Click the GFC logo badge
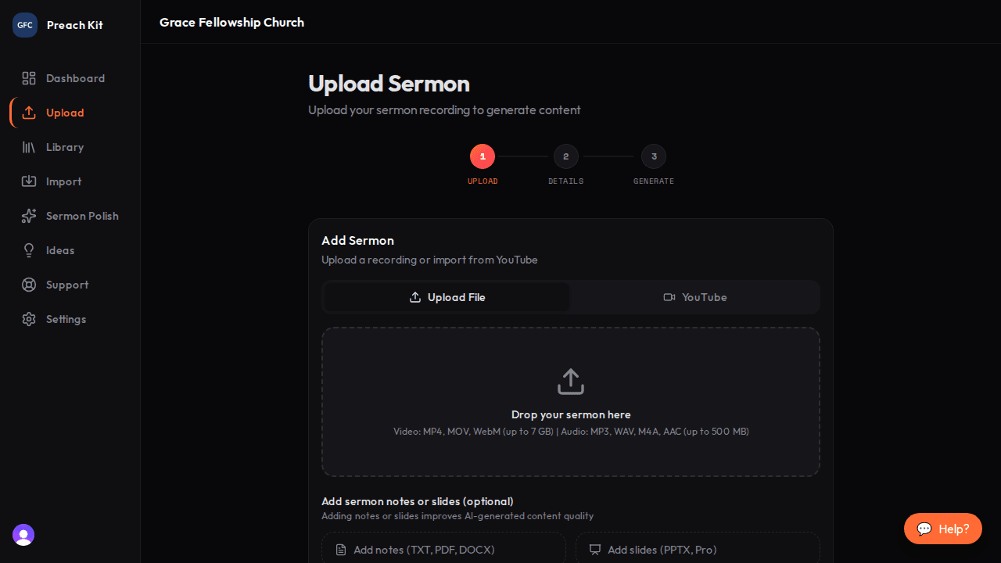The width and height of the screenshot is (1001, 563). tap(24, 24)
